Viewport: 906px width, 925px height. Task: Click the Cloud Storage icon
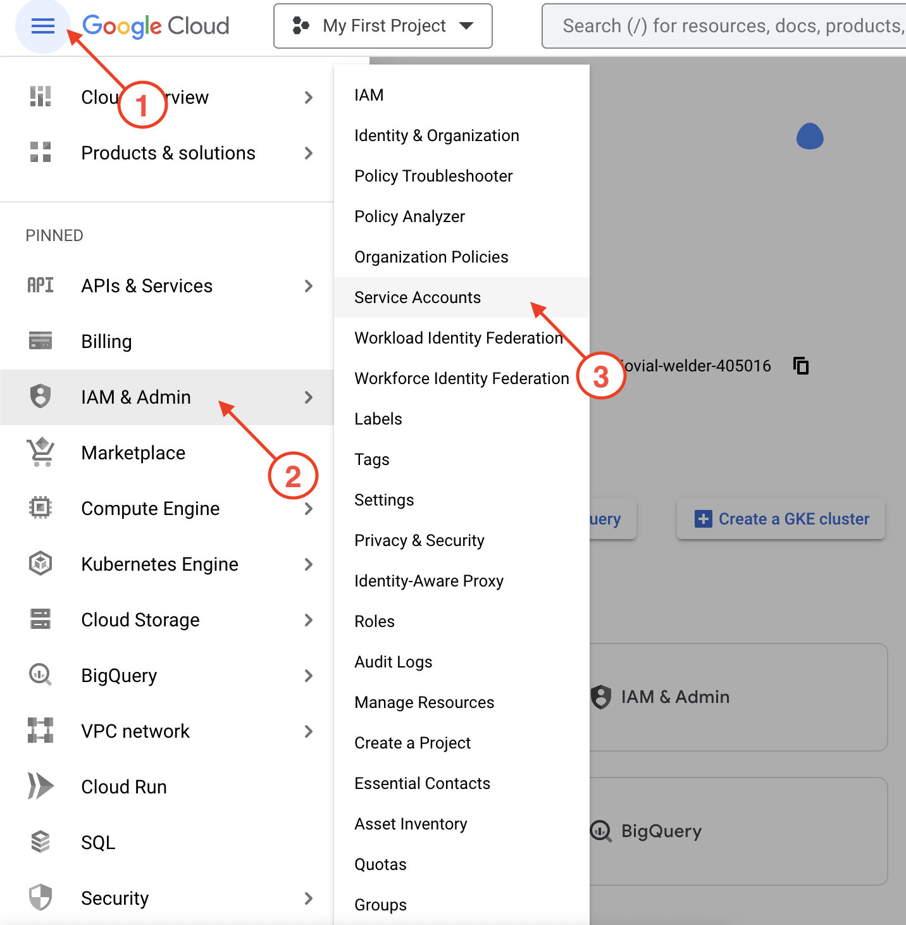(x=40, y=619)
